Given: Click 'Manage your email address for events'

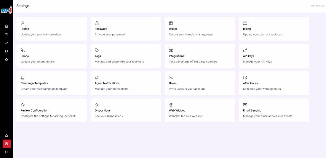Looking at the screenshot, I should point(268,116).
